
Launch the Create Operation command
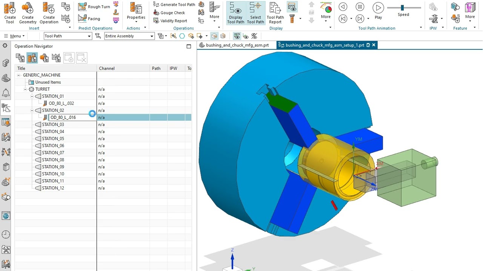pos(49,13)
